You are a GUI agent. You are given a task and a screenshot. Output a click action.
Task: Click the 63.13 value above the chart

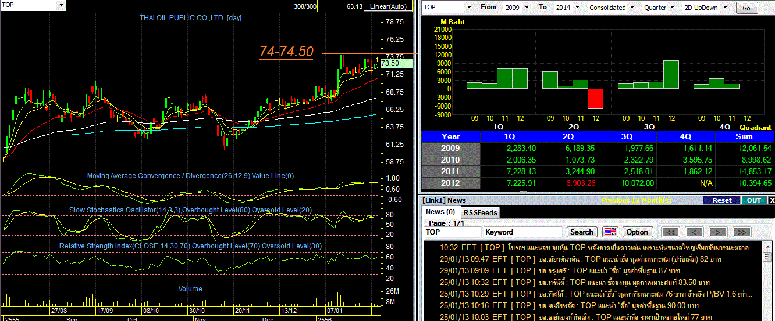(x=354, y=6)
